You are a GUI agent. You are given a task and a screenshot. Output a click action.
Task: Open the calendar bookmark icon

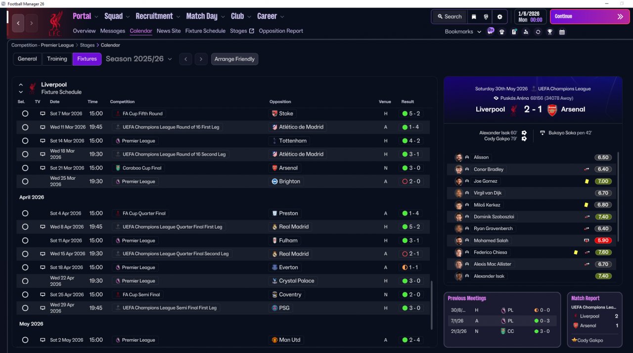562,32
